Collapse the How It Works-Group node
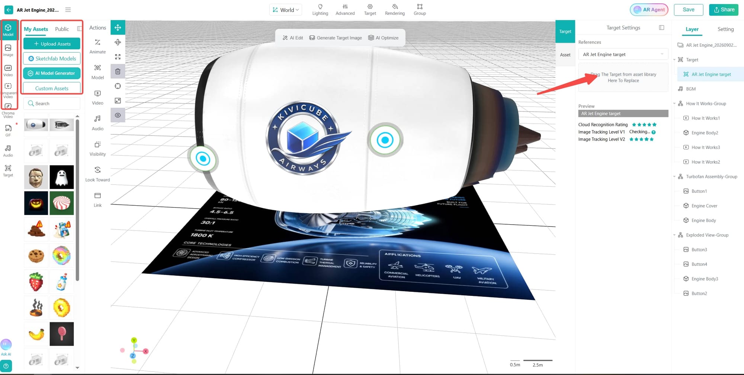This screenshot has width=744, height=375. coord(674,104)
